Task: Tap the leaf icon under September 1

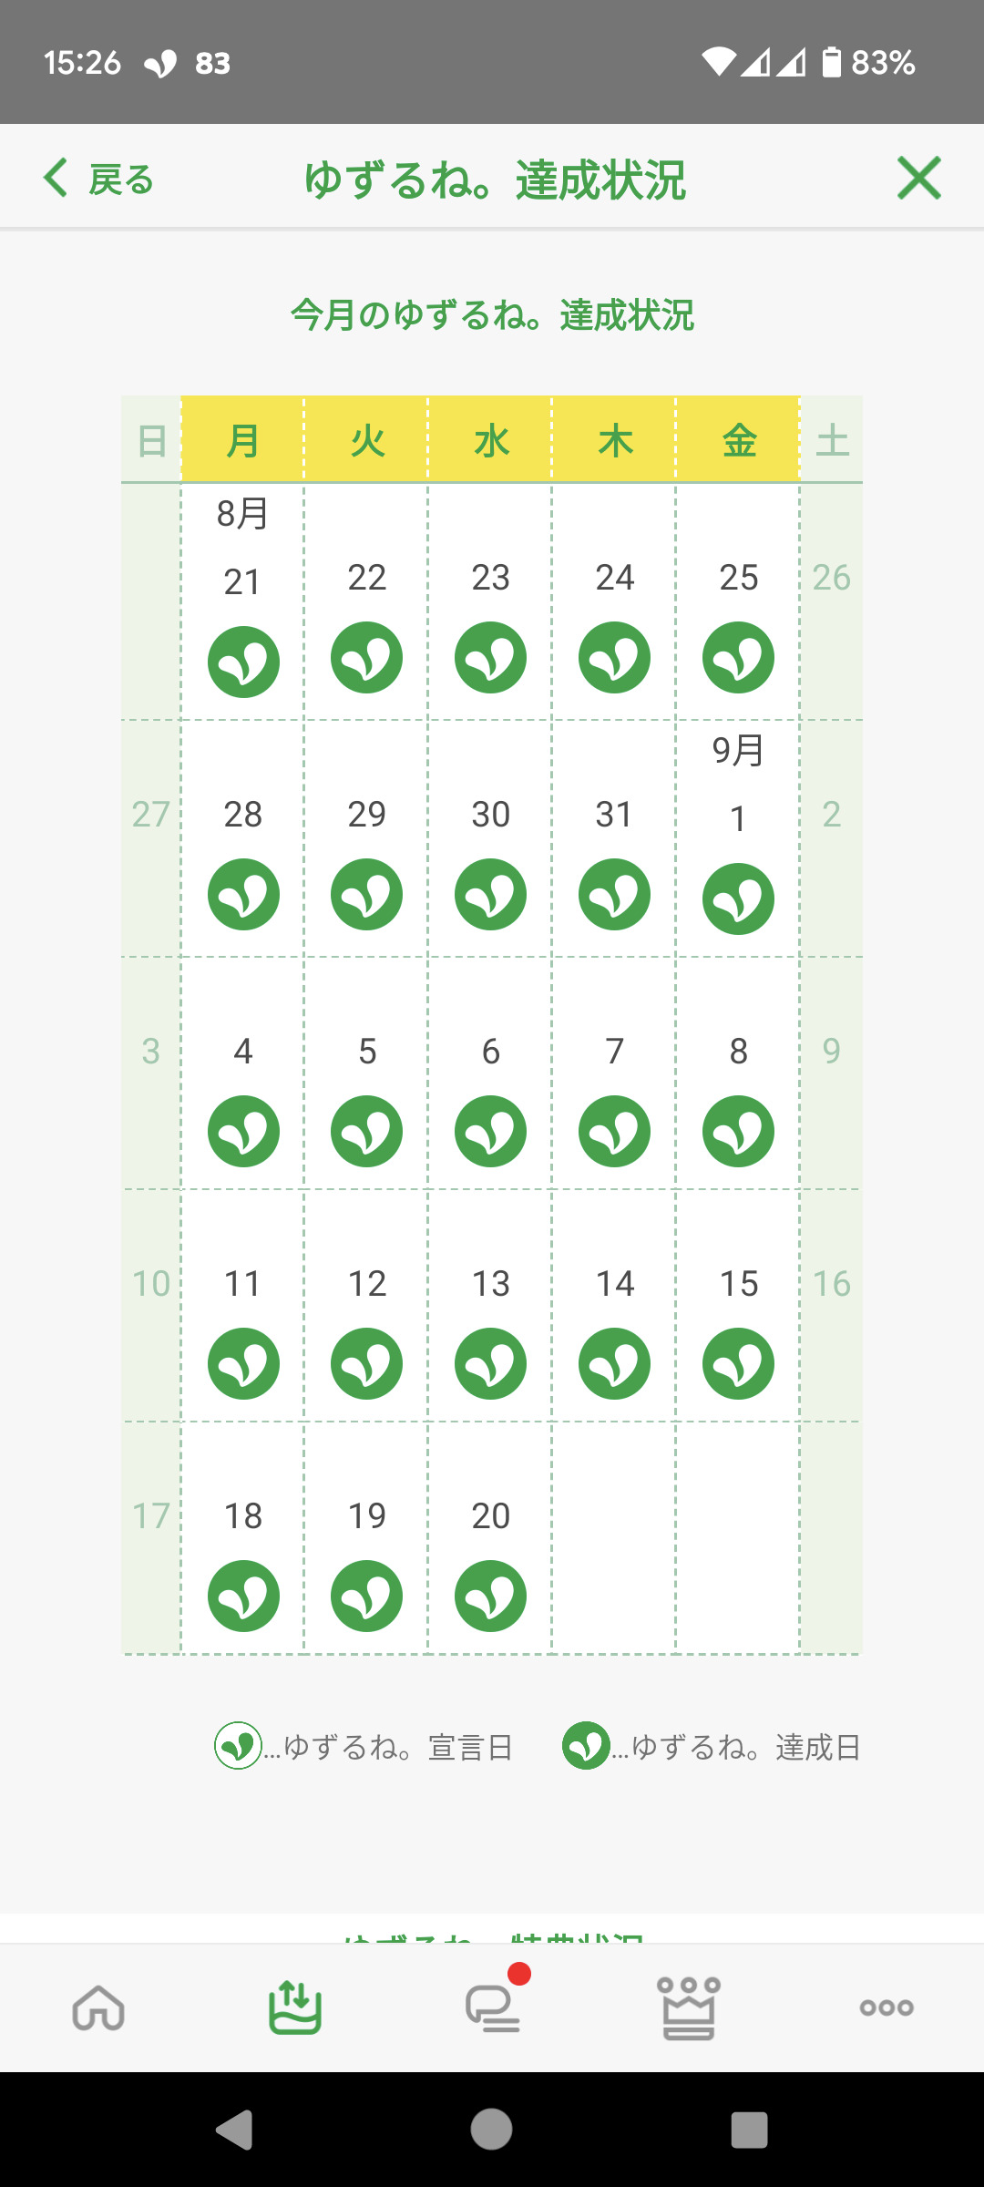Action: [738, 899]
